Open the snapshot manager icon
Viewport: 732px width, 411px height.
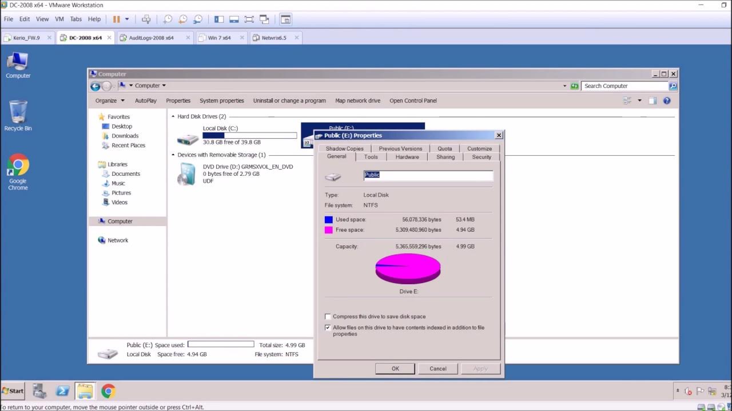click(198, 19)
